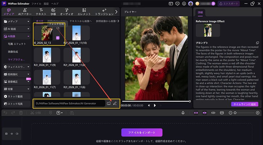
Task: Open the feedback message icon
Action: coord(177,4)
